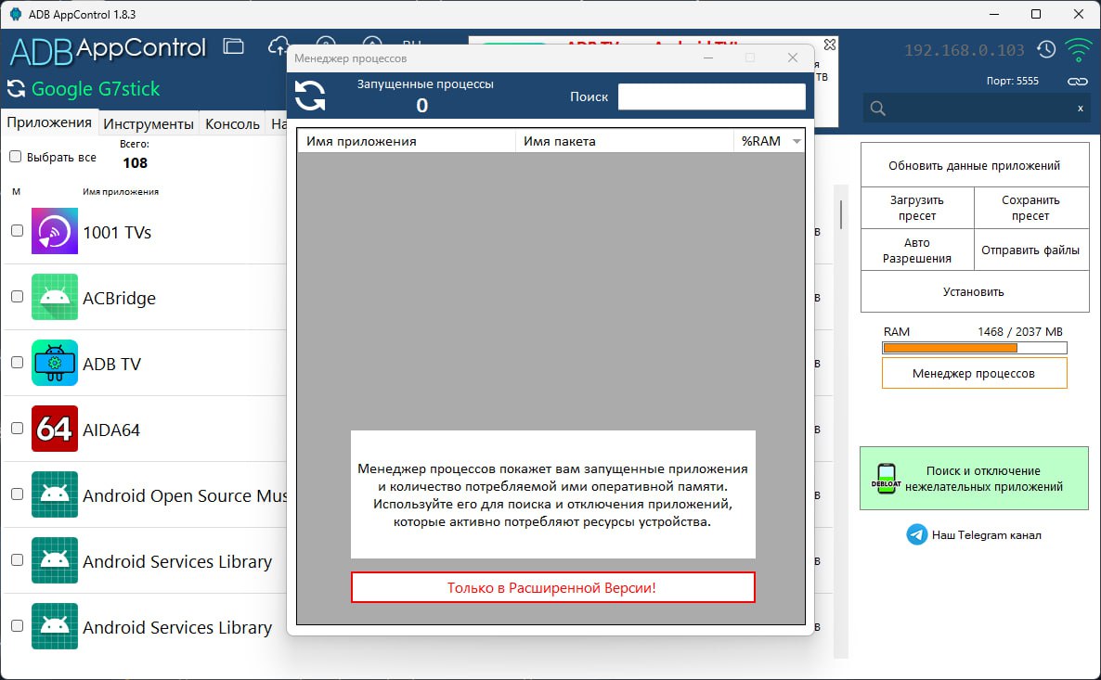1101x680 pixels.
Task: Open the Наш Telegram канал link
Action: pyautogui.click(x=986, y=534)
